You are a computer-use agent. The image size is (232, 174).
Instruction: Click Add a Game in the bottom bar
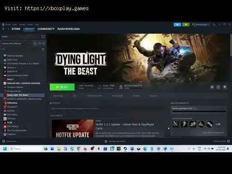pos(9,141)
